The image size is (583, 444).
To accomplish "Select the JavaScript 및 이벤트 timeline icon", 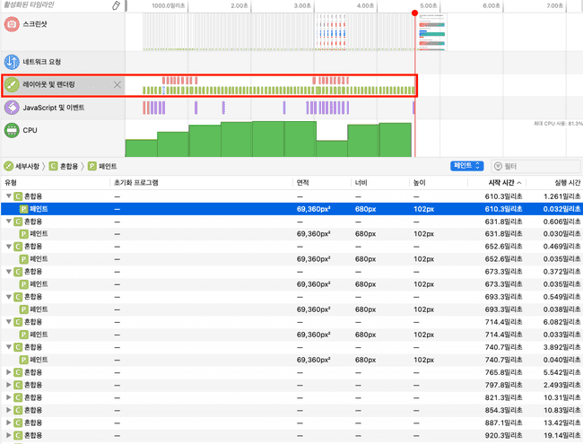I will [x=13, y=108].
